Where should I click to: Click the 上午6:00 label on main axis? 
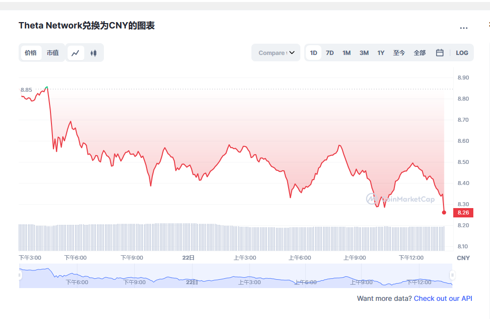300,258
